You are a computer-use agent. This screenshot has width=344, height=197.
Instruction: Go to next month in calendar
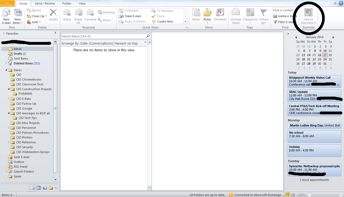[x=333, y=37]
